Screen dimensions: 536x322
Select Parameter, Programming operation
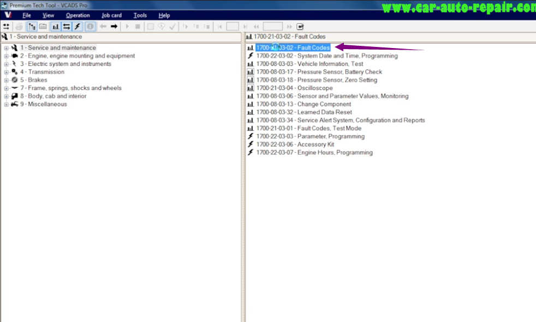311,136
